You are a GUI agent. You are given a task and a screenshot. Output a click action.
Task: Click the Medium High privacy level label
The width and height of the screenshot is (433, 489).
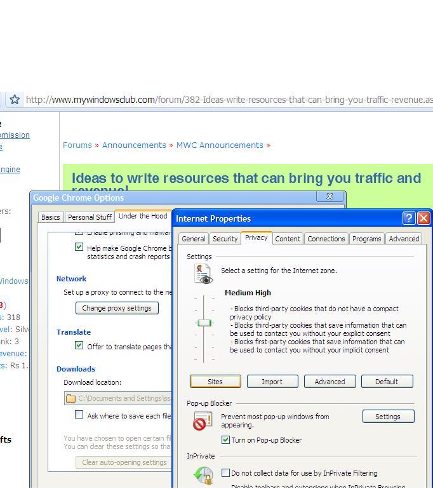point(248,293)
